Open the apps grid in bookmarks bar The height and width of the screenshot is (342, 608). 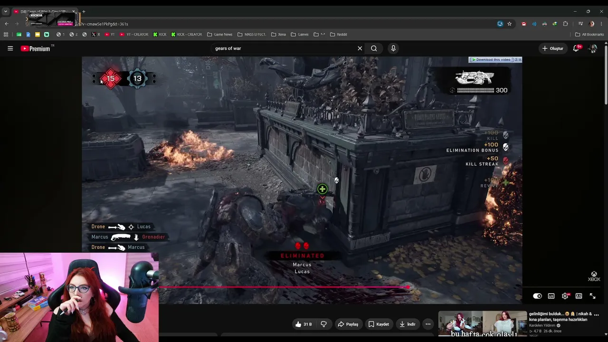(6, 34)
